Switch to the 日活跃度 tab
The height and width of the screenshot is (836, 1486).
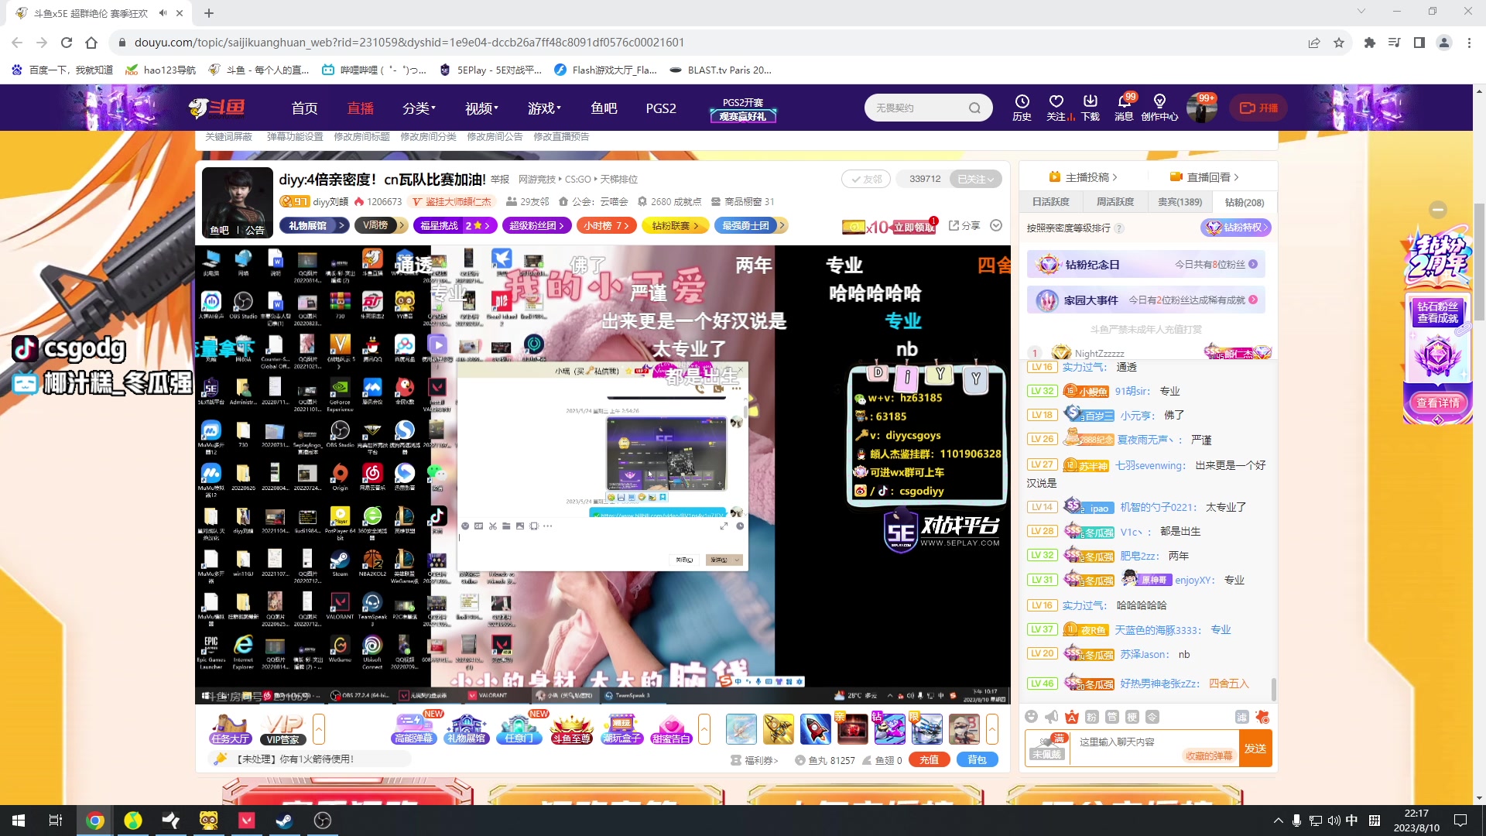point(1050,202)
